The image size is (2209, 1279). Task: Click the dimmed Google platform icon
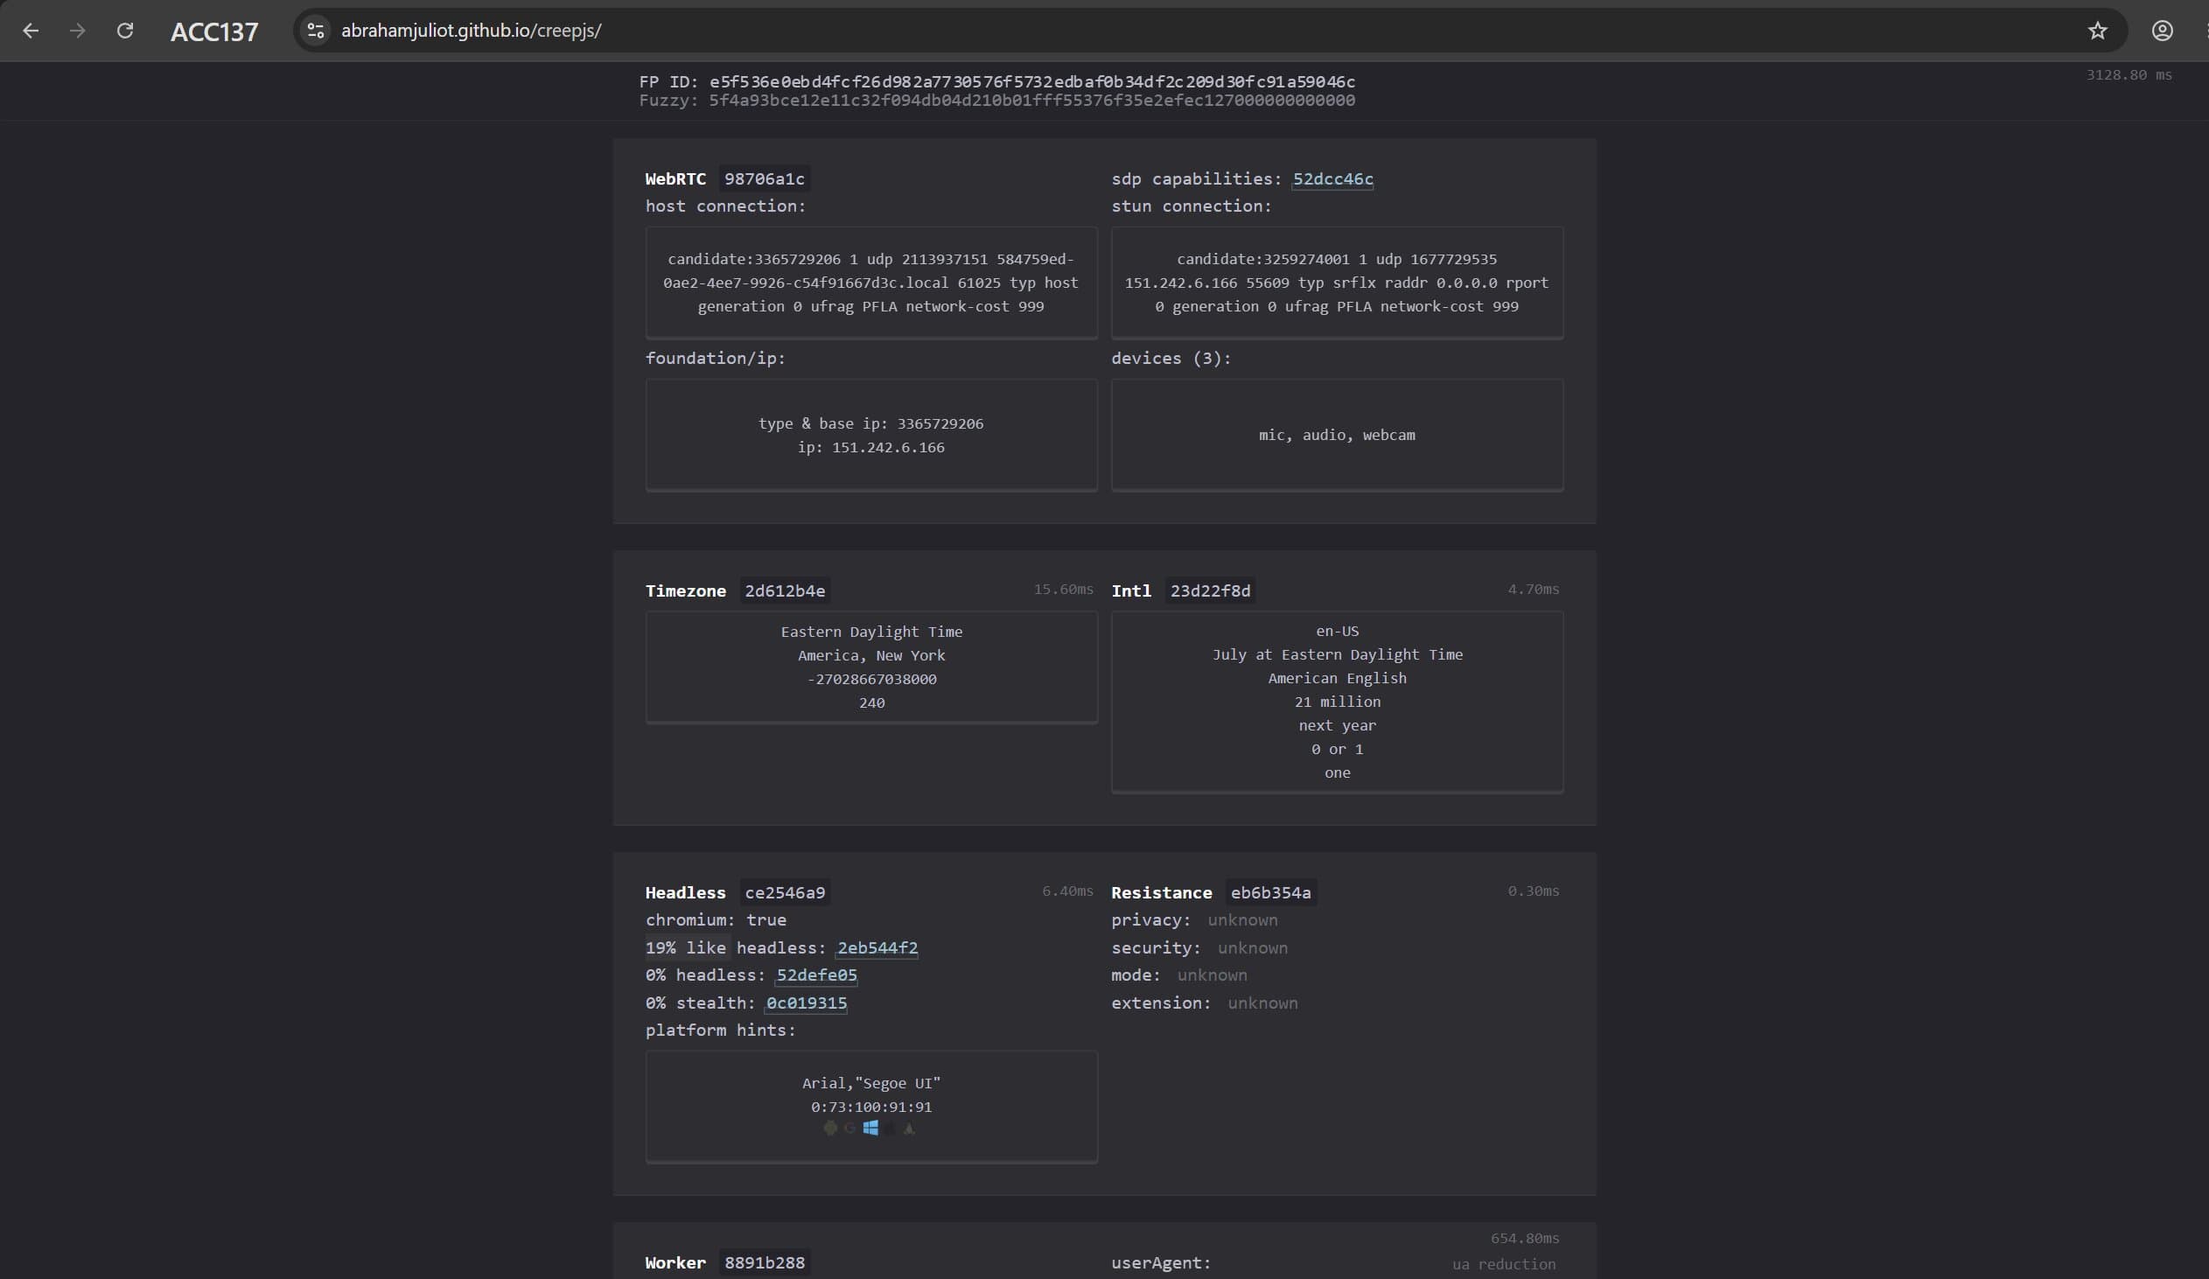point(849,1129)
